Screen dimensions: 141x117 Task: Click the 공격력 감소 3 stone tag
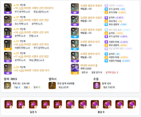pyautogui.click(x=112, y=72)
